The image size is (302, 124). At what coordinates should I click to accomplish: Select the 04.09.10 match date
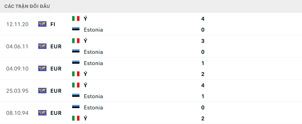point(17,68)
